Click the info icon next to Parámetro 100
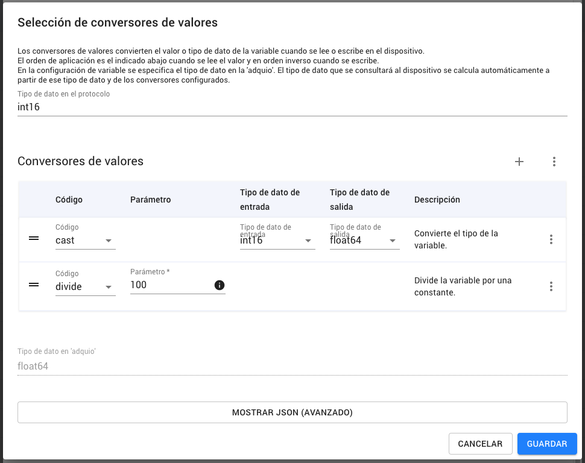This screenshot has height=463, width=585. tap(221, 285)
